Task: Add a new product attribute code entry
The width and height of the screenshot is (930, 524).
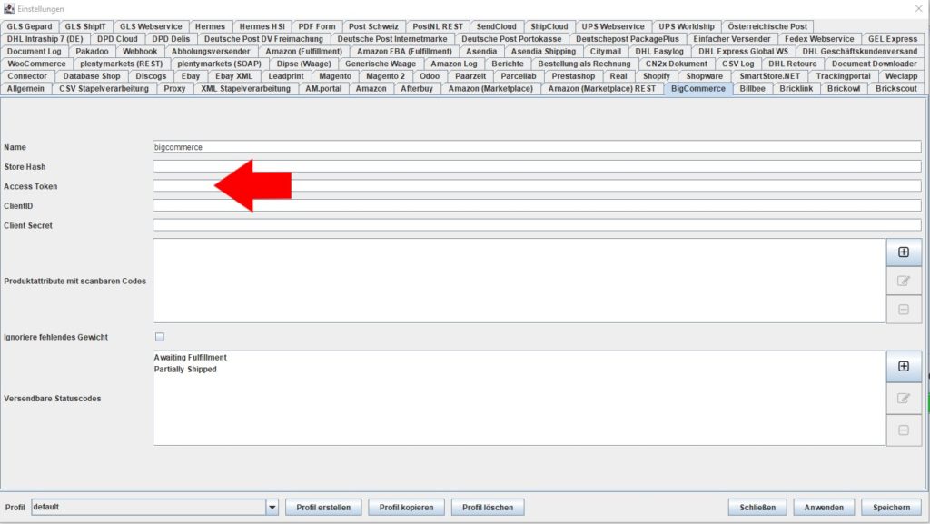Action: (x=904, y=252)
